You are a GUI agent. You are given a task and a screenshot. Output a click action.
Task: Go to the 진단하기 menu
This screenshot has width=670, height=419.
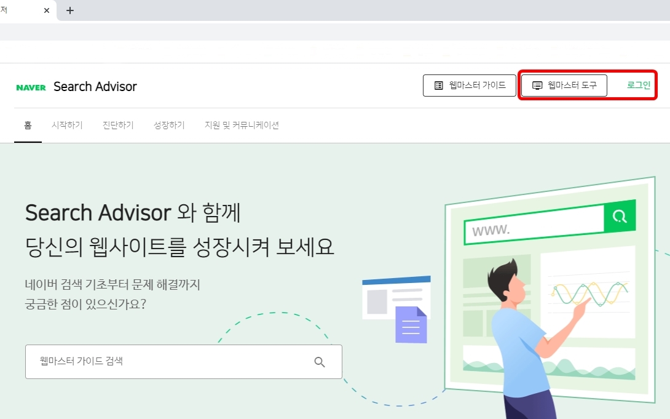118,126
